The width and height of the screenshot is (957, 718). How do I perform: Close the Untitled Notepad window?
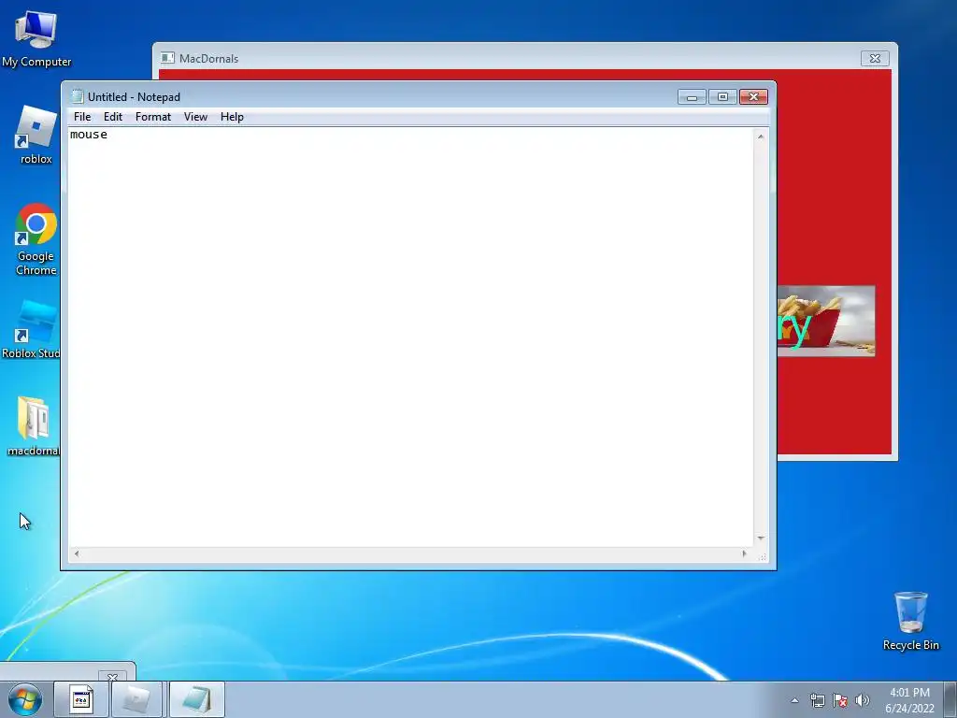753,97
